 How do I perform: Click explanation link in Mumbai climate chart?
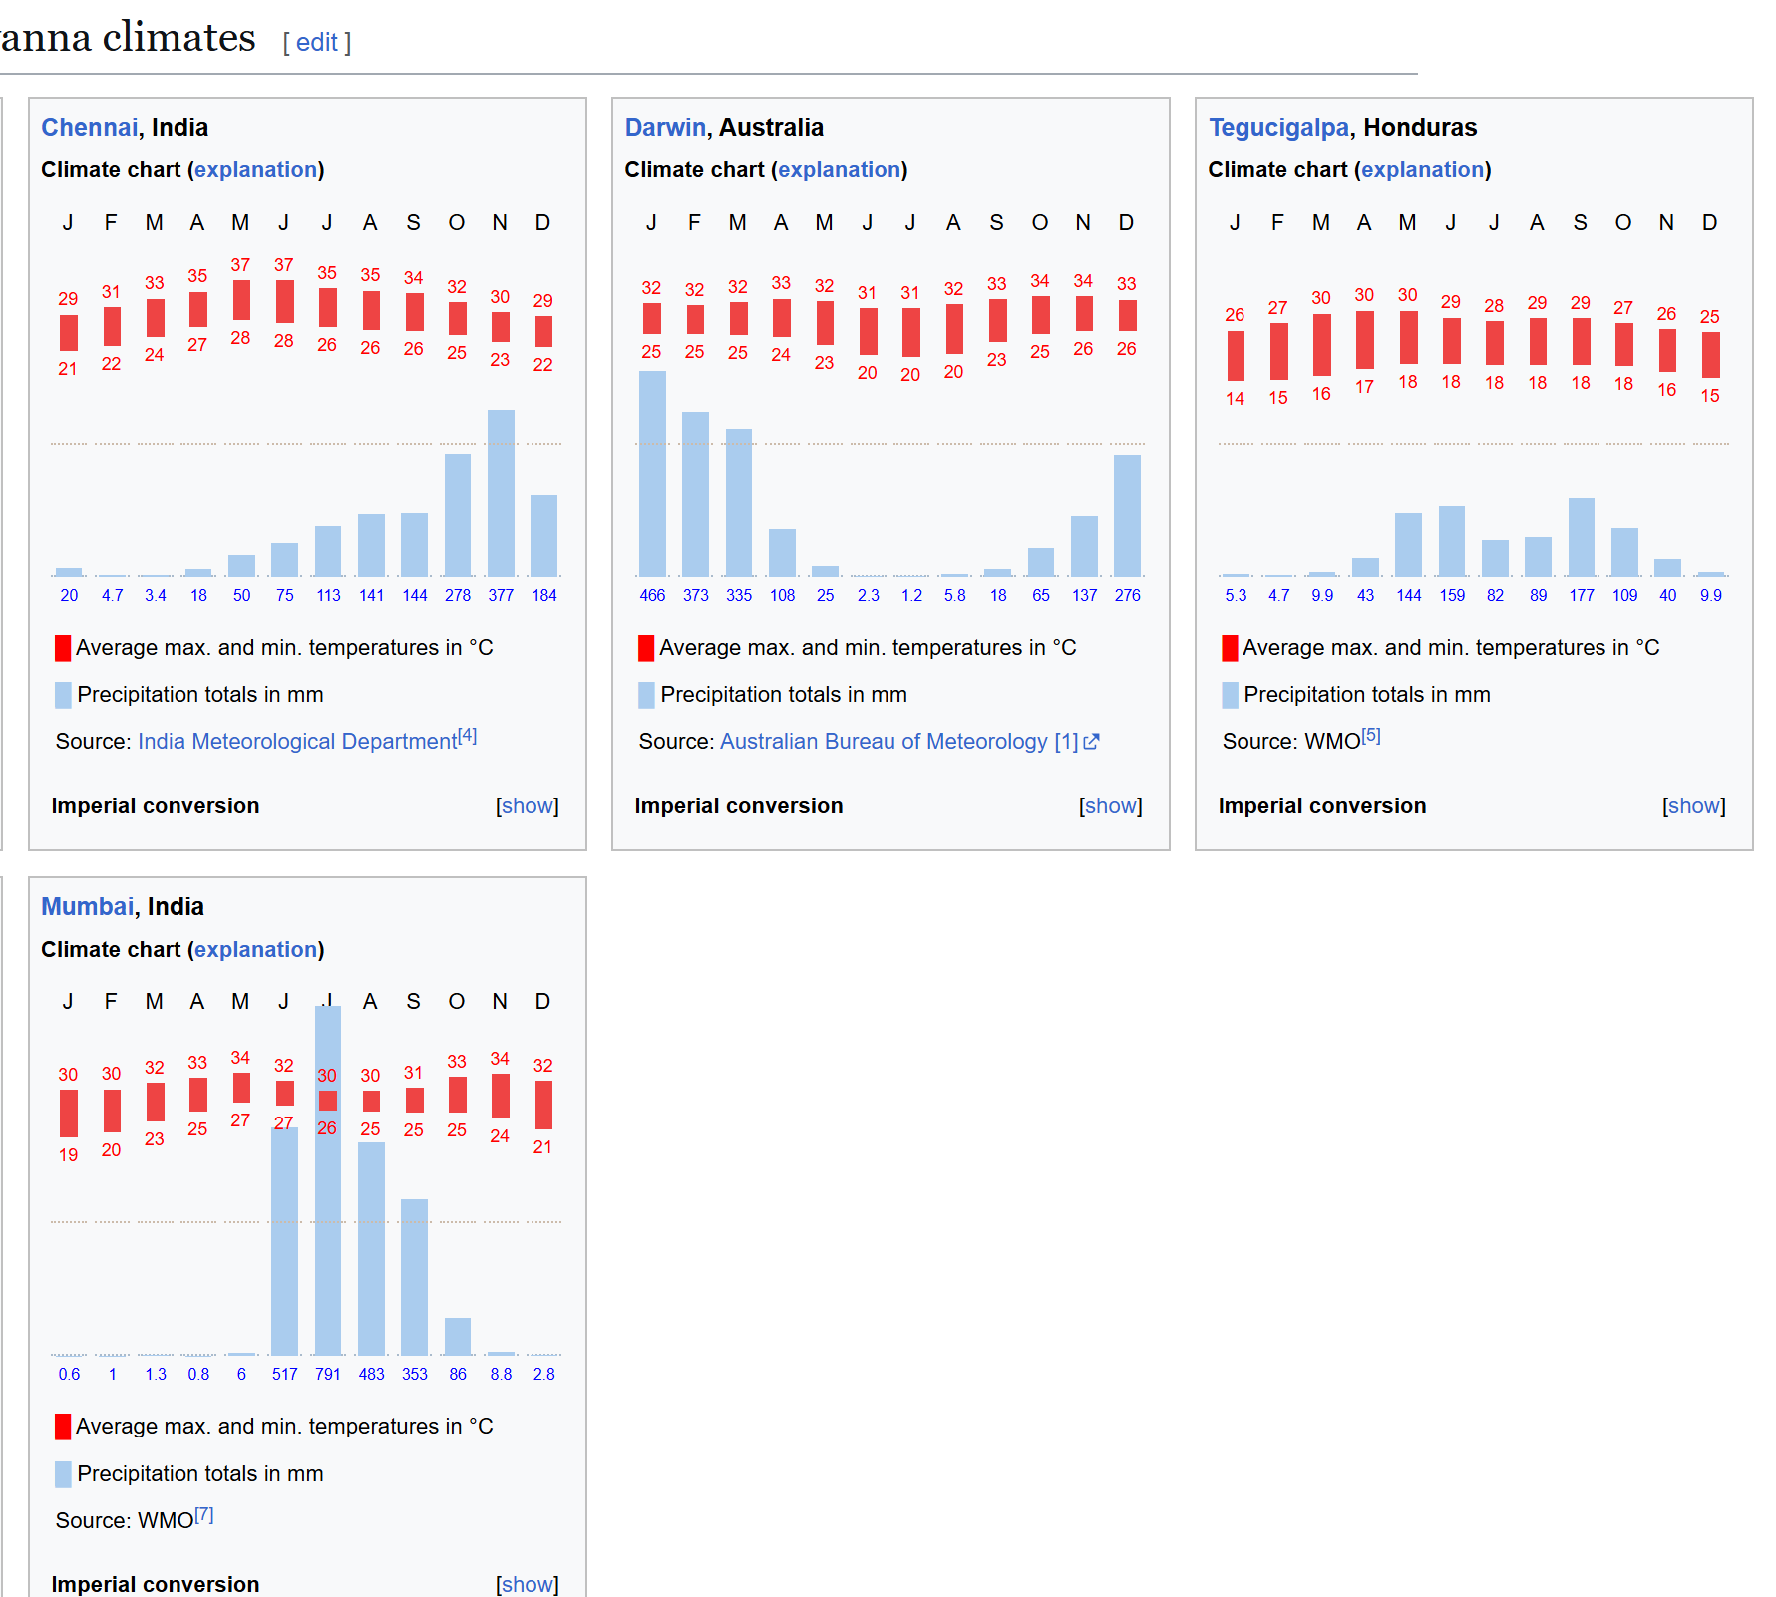pos(255,950)
